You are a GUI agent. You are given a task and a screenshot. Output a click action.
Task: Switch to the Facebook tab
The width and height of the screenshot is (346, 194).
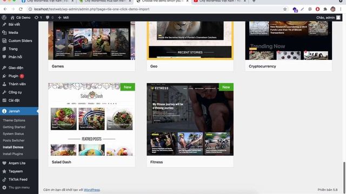47,1
